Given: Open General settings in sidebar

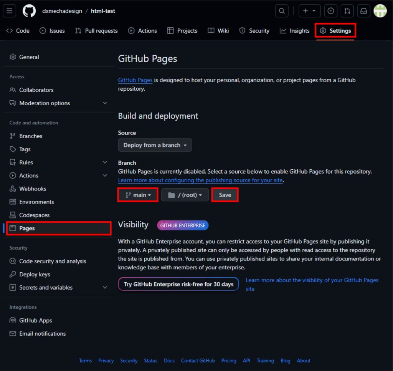Looking at the screenshot, I should tap(59, 57).
